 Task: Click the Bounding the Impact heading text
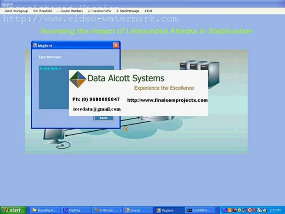147,31
